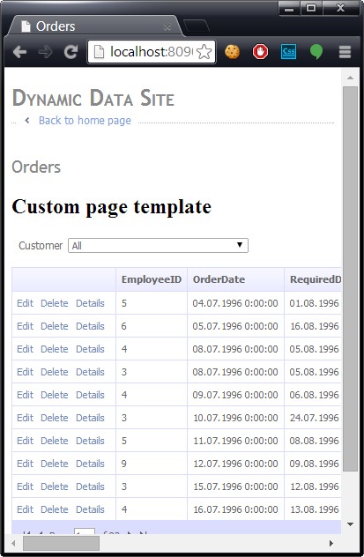View Details of the 16.07.1996 order
This screenshot has width=364, height=557.
(x=90, y=509)
